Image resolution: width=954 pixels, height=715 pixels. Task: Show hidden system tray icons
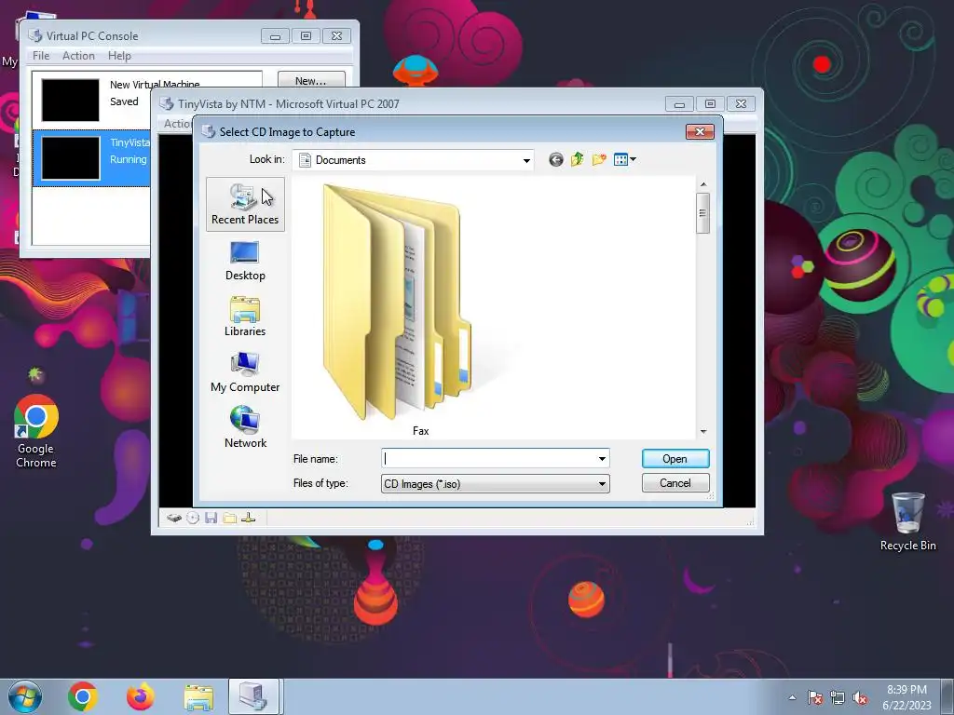(792, 697)
